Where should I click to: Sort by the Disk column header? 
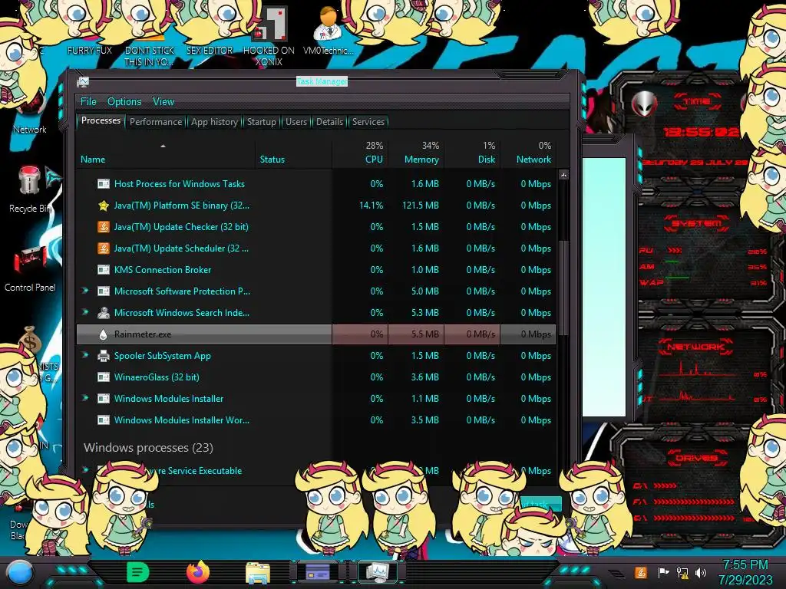coord(472,153)
